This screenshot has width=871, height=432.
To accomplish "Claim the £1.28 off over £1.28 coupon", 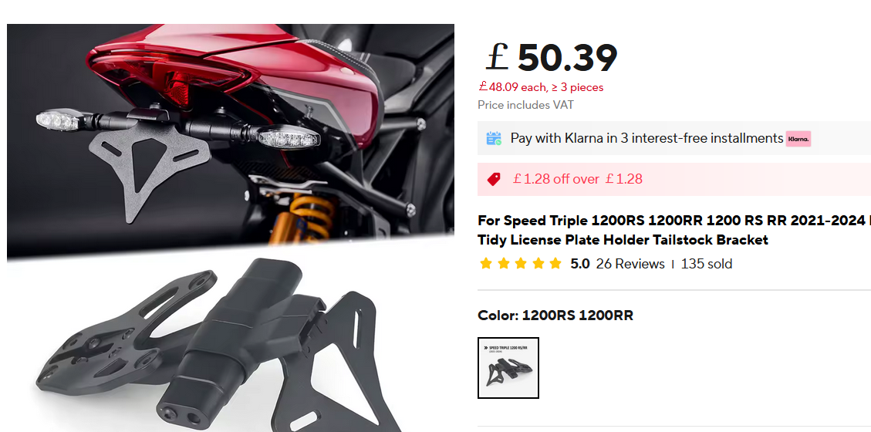I will coord(578,179).
